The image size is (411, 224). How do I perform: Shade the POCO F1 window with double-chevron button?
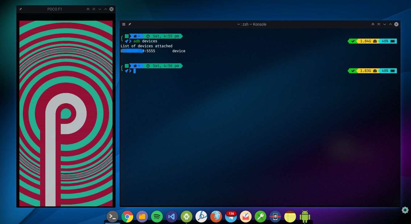point(88,9)
